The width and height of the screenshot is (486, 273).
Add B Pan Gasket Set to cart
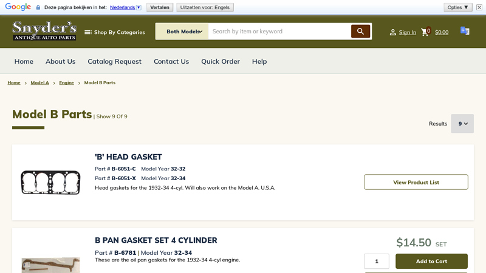[431, 261]
